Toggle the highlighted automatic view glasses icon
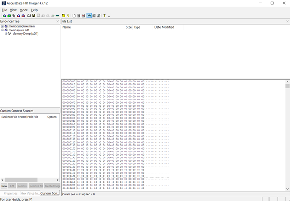The height and width of the screenshot is (201, 290). [89, 16]
